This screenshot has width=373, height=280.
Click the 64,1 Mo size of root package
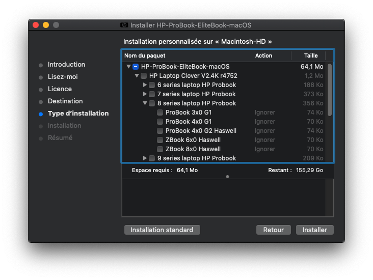click(x=312, y=67)
